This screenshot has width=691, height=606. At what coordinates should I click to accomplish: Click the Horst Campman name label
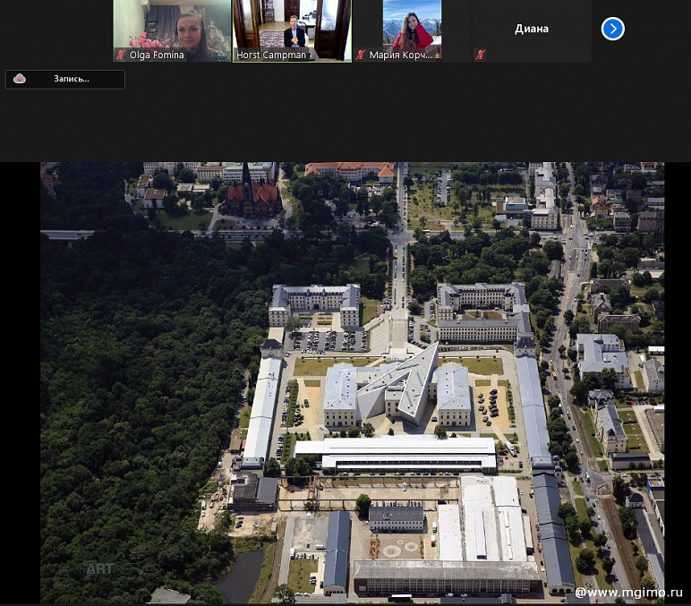click(271, 55)
